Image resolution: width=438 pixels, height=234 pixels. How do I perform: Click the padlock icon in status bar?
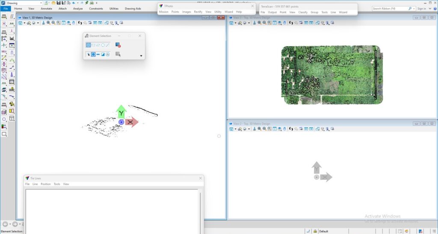[315, 231]
